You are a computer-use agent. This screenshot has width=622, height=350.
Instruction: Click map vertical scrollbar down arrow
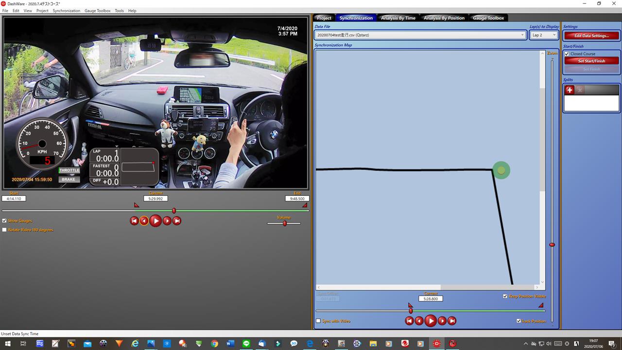543,281
